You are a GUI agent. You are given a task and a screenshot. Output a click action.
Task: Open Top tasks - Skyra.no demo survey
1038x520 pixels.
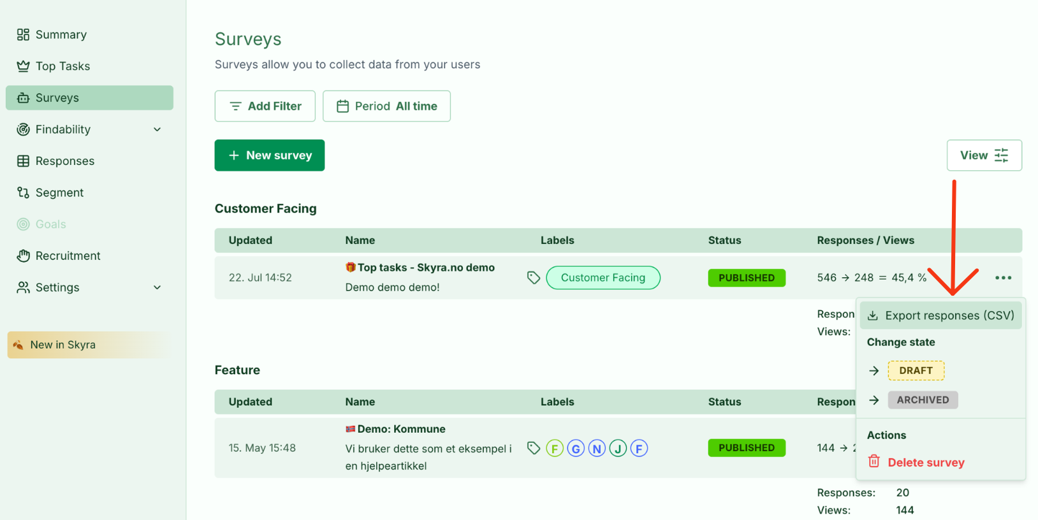426,268
